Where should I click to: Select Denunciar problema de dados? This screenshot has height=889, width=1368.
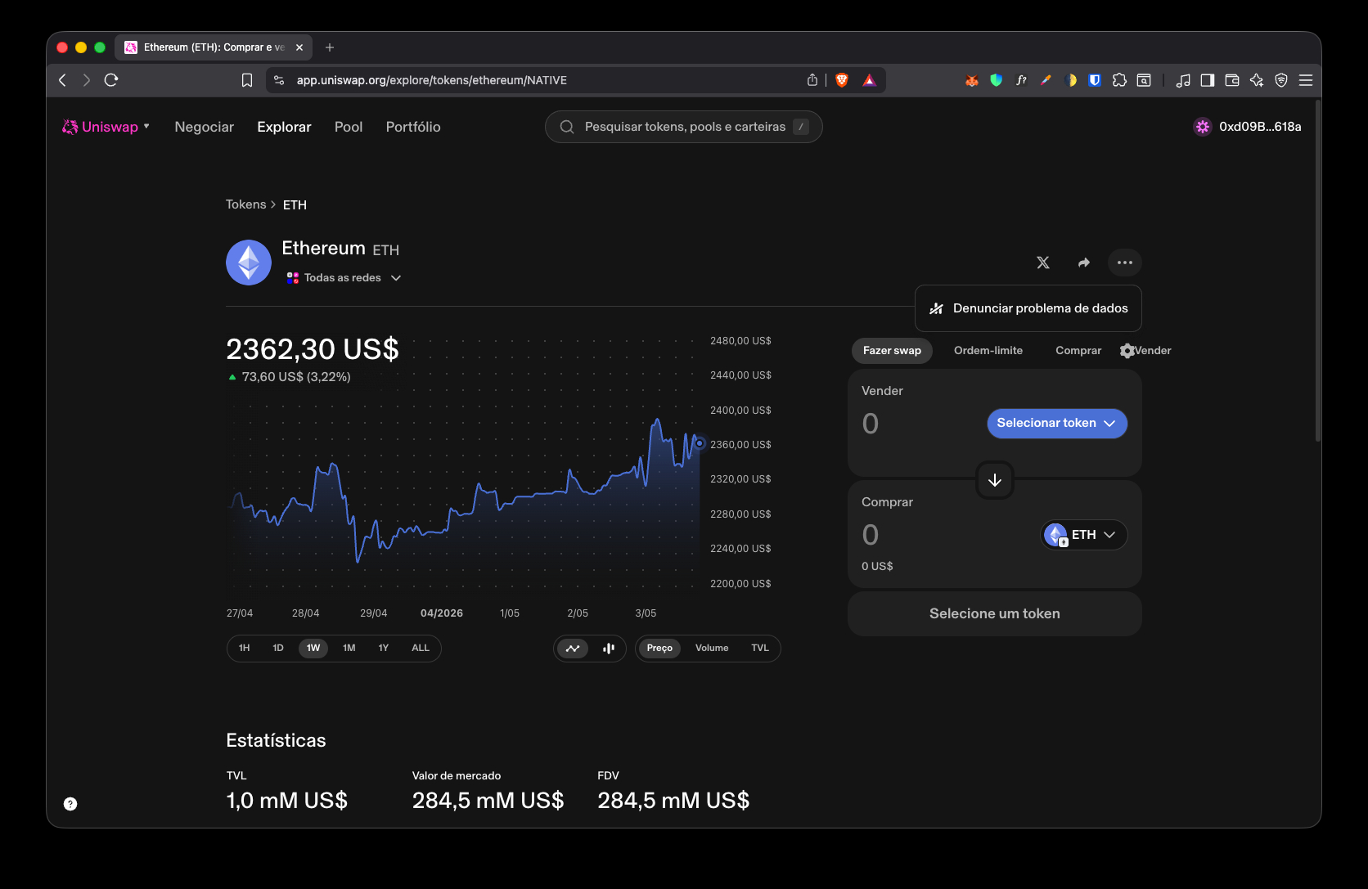click(x=1028, y=308)
